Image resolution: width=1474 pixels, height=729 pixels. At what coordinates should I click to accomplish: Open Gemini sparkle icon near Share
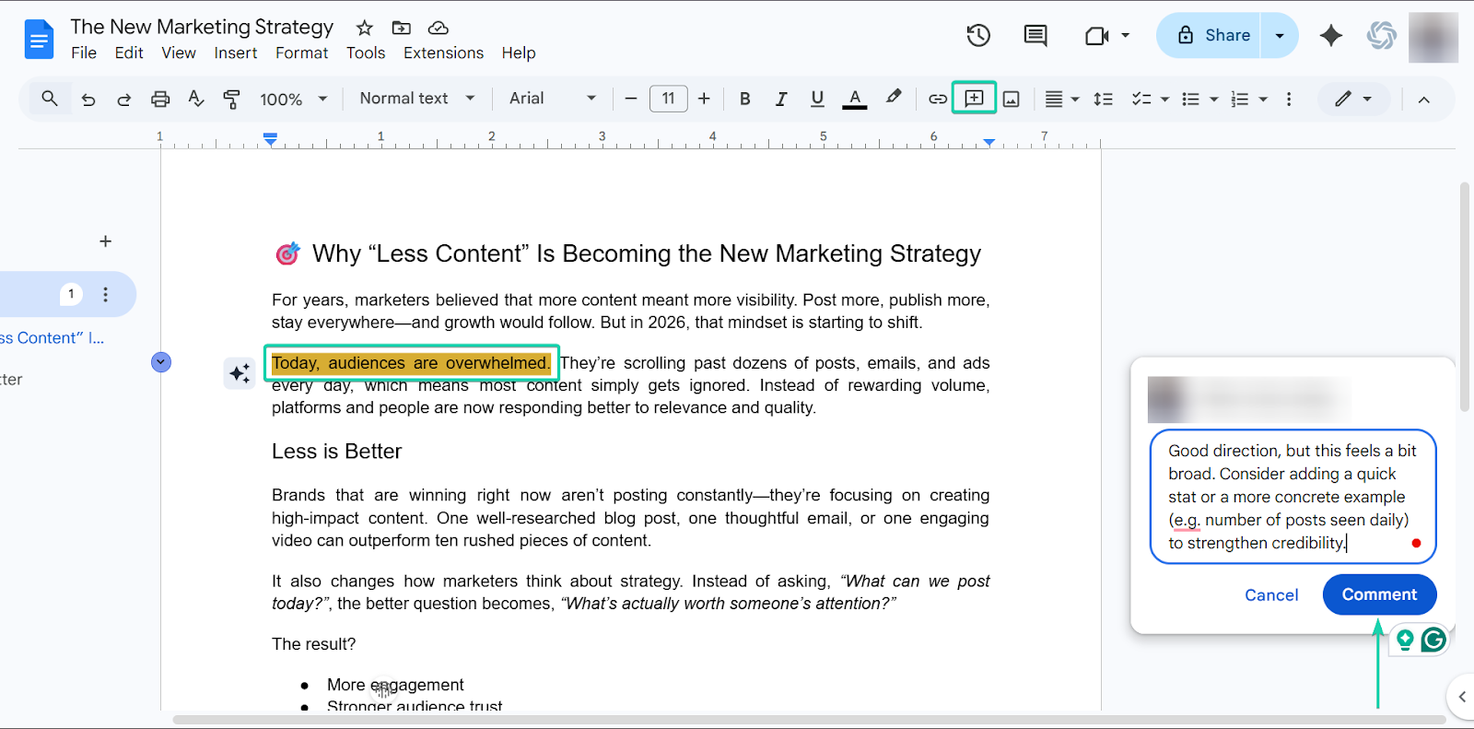[x=1331, y=35]
